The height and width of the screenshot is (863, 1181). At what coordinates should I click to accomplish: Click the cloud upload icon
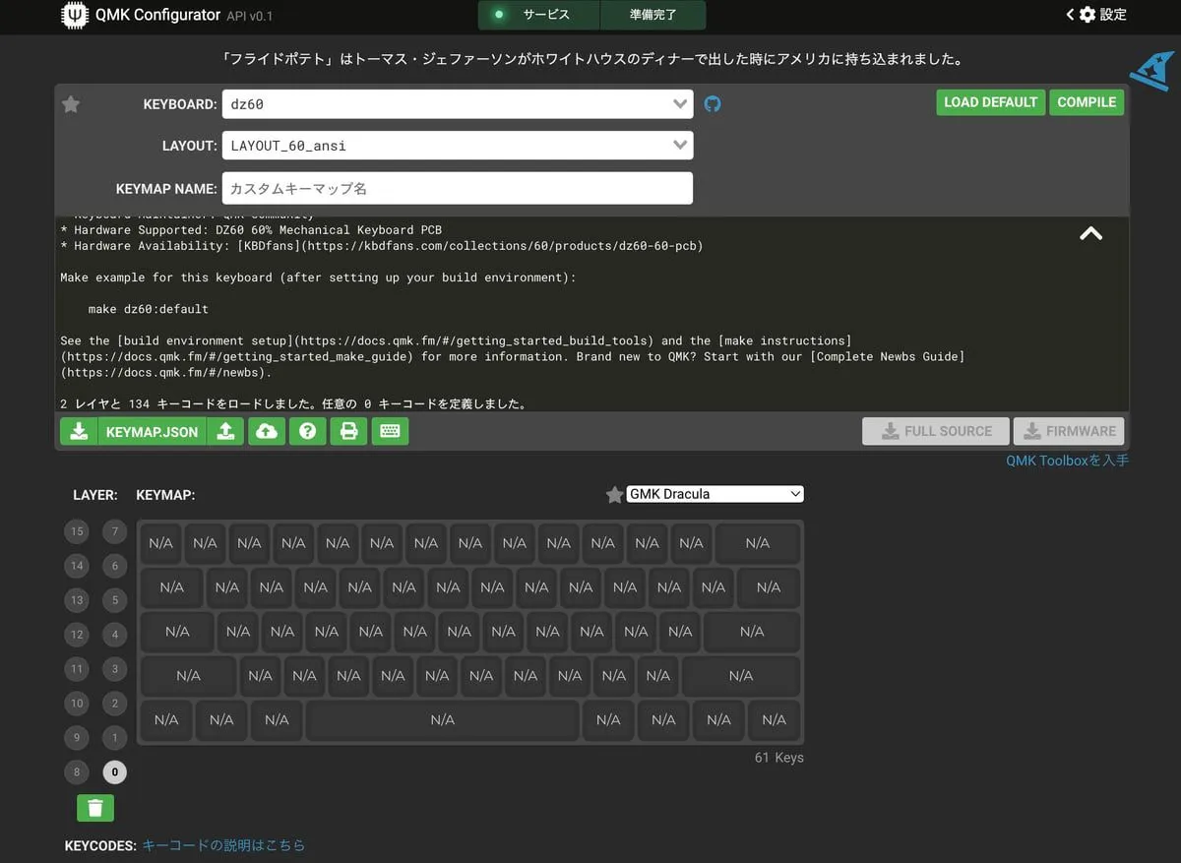tap(266, 431)
